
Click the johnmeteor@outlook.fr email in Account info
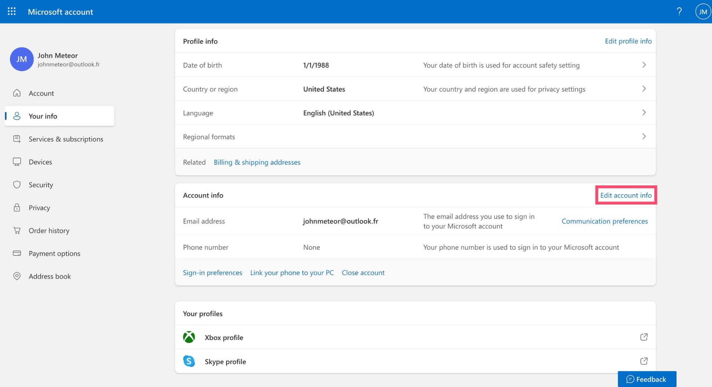340,221
